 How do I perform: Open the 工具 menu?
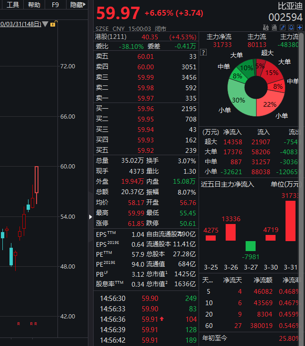click(x=13, y=5)
